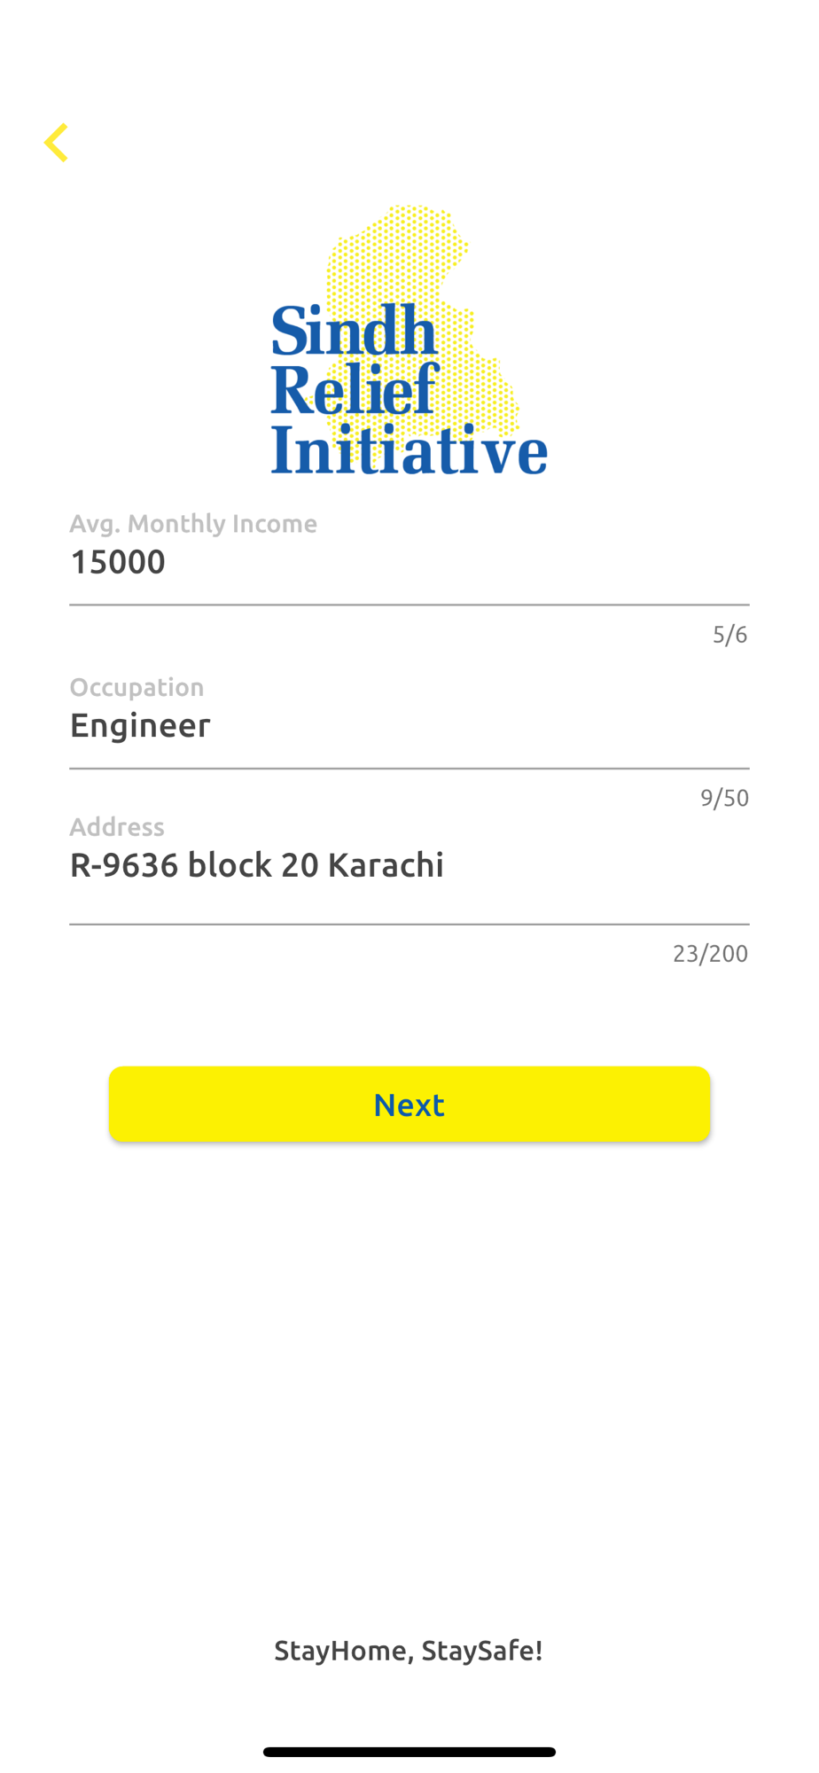Click the 9/50 character counter
Viewport: 819px width, 1773px height.
point(724,798)
